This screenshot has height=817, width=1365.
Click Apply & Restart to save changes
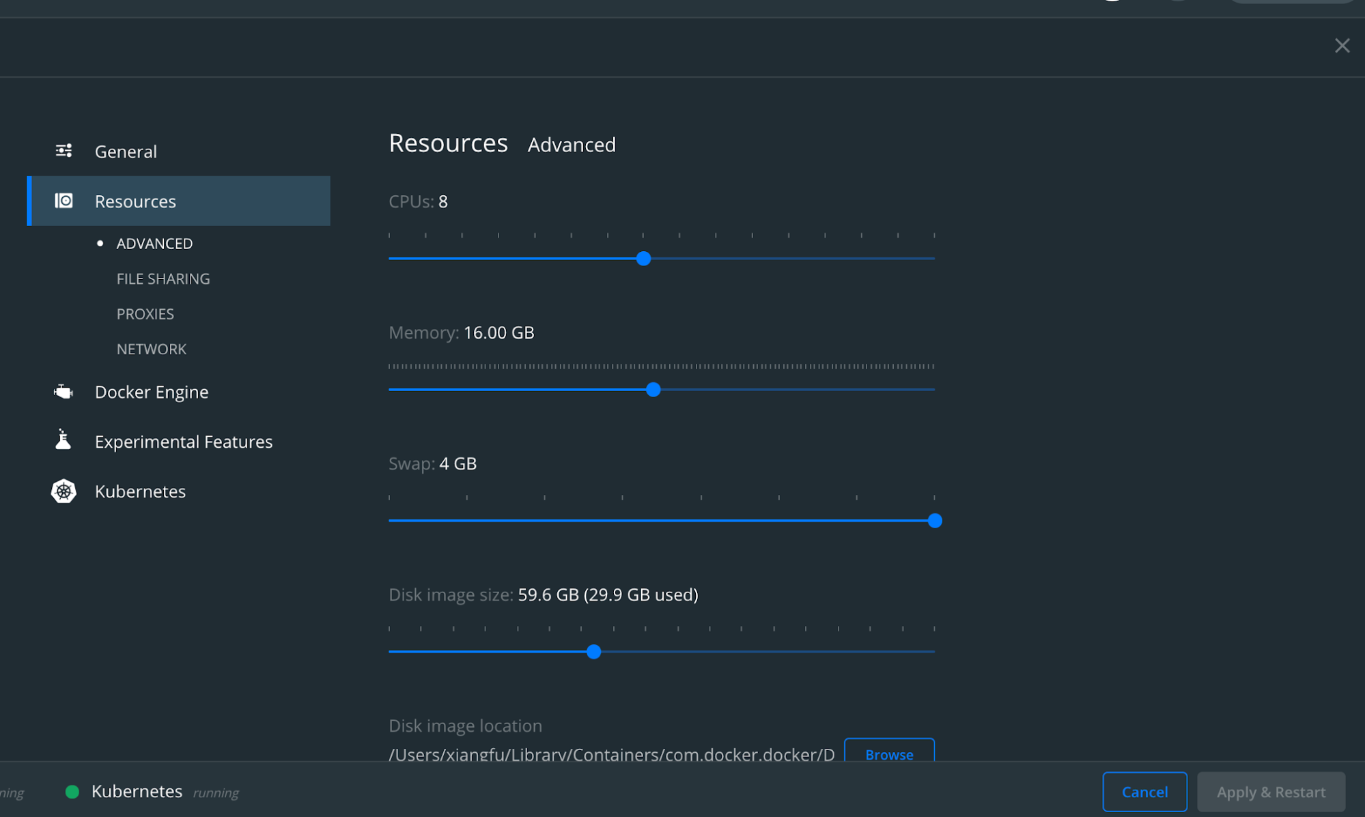coord(1270,791)
